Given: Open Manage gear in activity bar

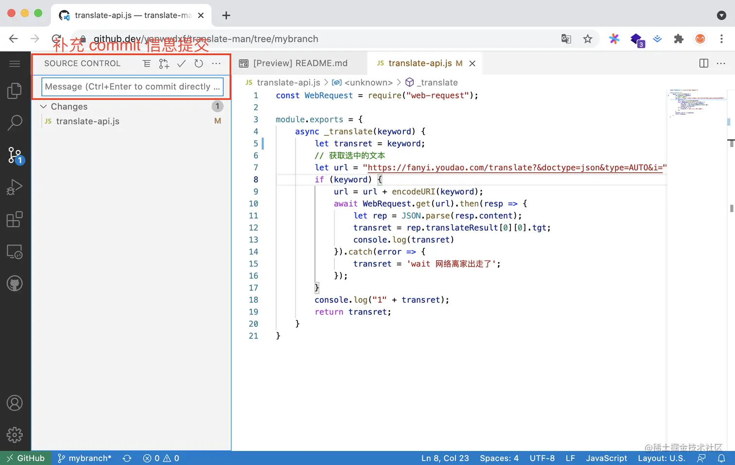Looking at the screenshot, I should pos(15,435).
